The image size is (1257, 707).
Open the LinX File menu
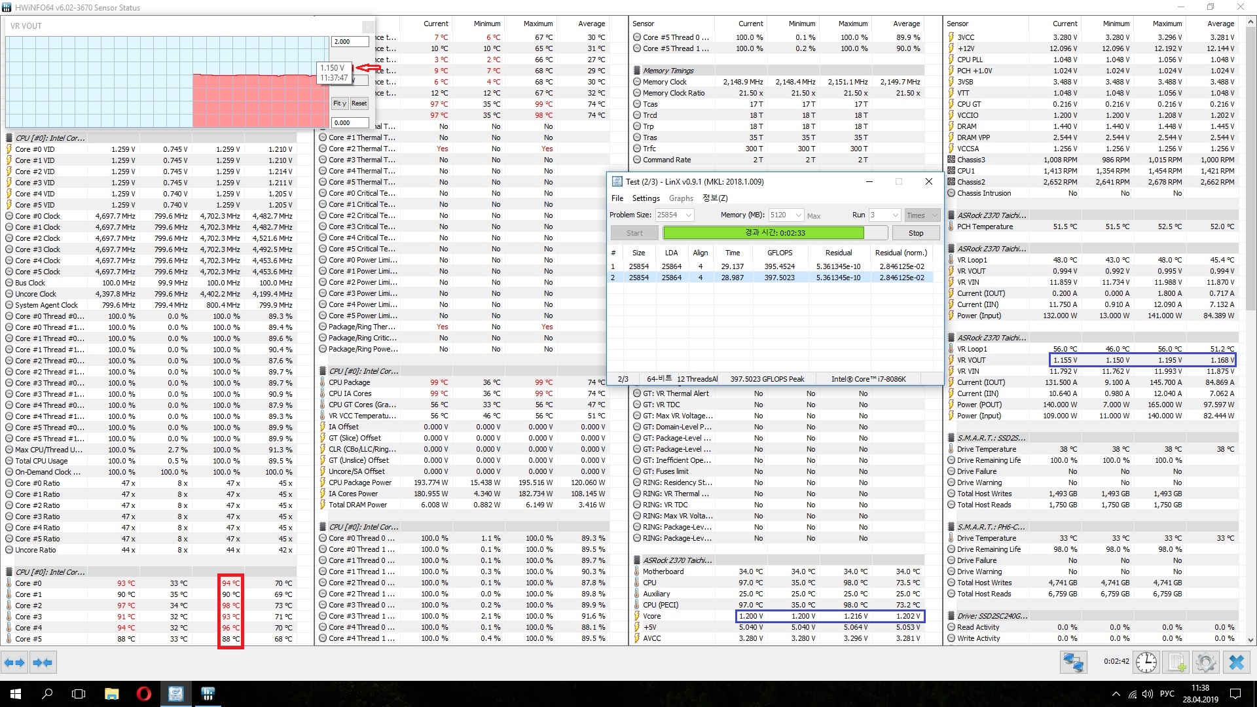[617, 198]
